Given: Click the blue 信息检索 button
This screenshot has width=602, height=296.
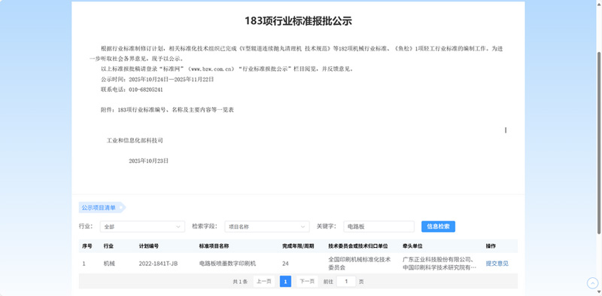Looking at the screenshot, I should pyautogui.click(x=438, y=227).
